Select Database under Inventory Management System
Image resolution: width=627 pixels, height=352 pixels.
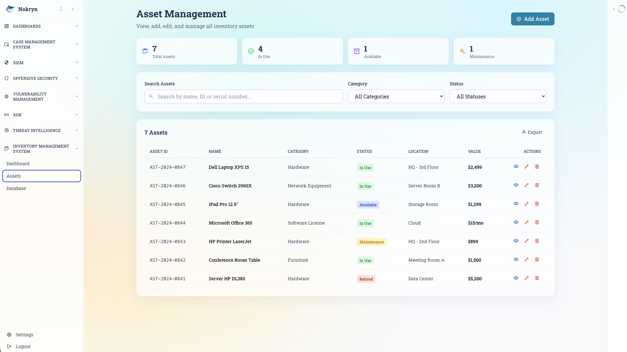16,188
